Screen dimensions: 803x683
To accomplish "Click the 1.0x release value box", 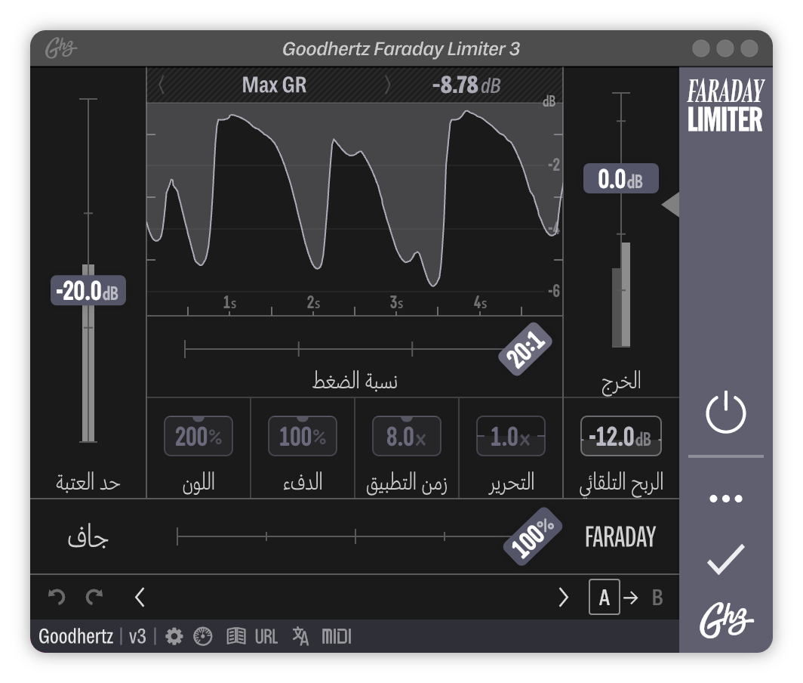I will coord(511,437).
